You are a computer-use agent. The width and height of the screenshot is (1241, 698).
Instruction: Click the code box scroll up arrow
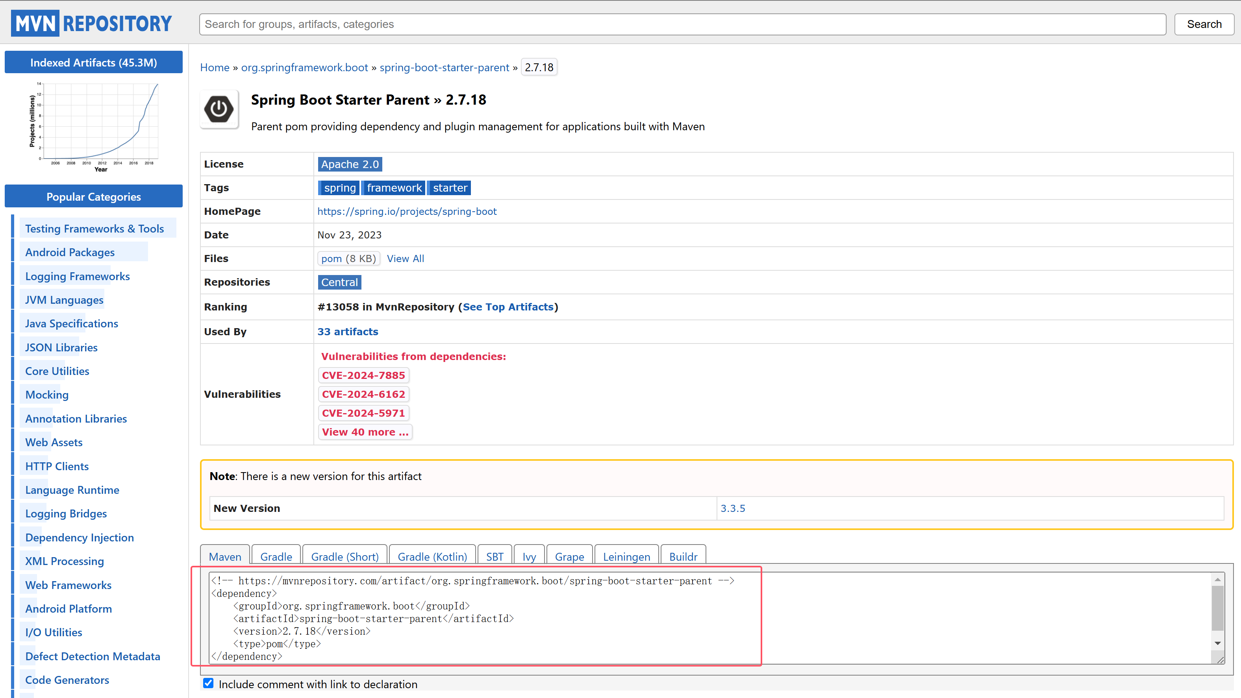(1217, 580)
